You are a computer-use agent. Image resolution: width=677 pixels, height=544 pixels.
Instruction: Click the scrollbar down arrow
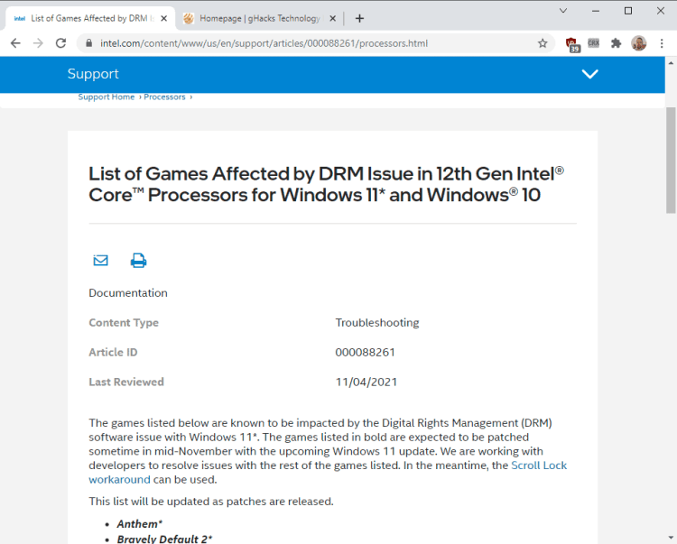pos(671,538)
